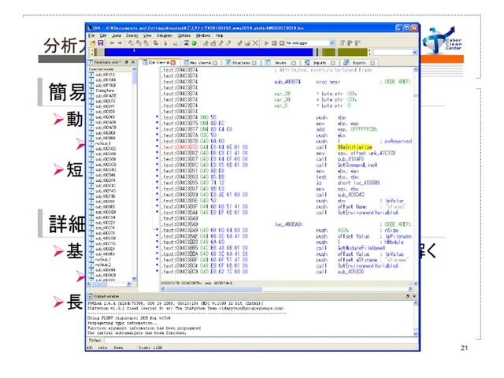Click the blue code region of navigation band
The width and height of the screenshot is (504, 378).
208,53
